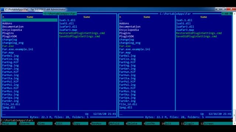The image size is (236, 132).
Task: Click the Far console window title icon
Action: pos(2,10)
